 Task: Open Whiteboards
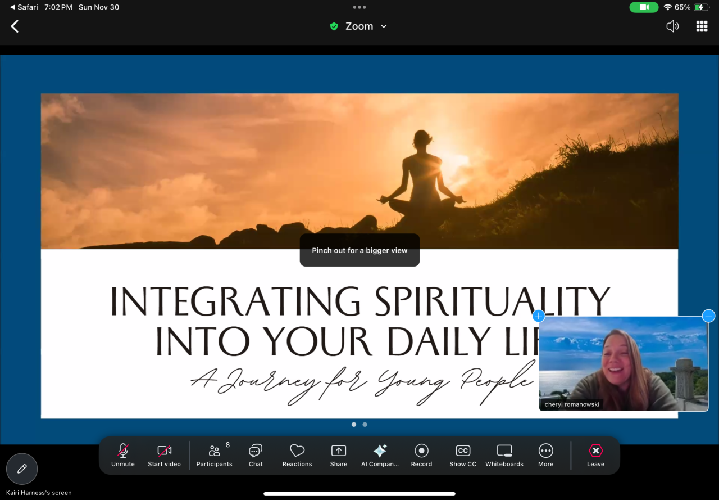click(x=504, y=455)
